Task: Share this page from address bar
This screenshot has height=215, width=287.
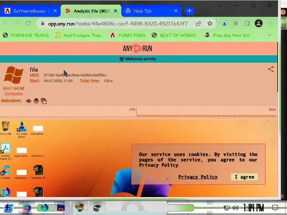Action: tap(198, 23)
